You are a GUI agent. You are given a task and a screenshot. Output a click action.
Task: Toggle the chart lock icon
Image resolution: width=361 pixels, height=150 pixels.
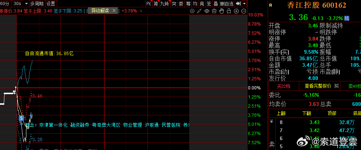tap(229, 11)
